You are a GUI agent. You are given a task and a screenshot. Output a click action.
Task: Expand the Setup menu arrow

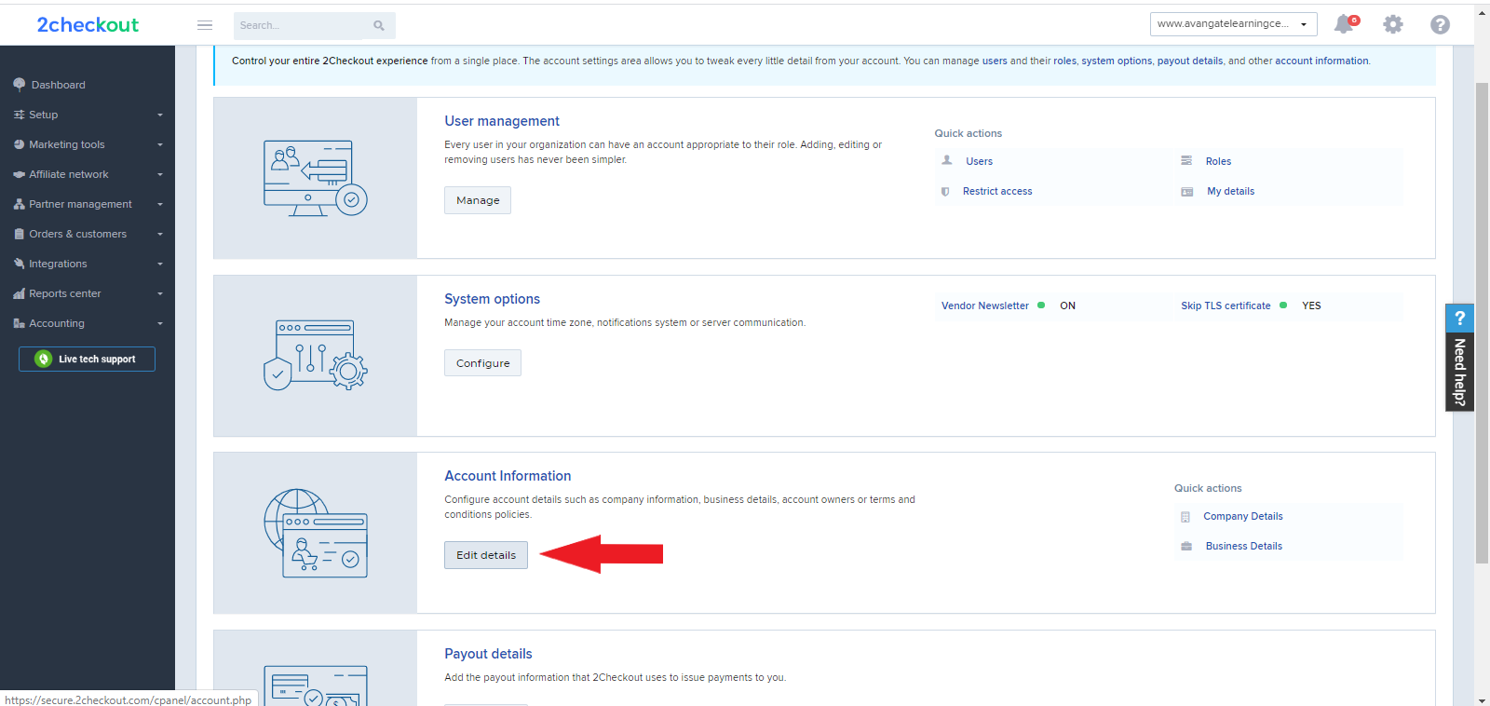click(x=160, y=115)
